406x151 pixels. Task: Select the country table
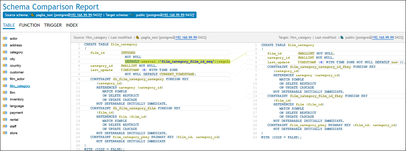point(15,66)
